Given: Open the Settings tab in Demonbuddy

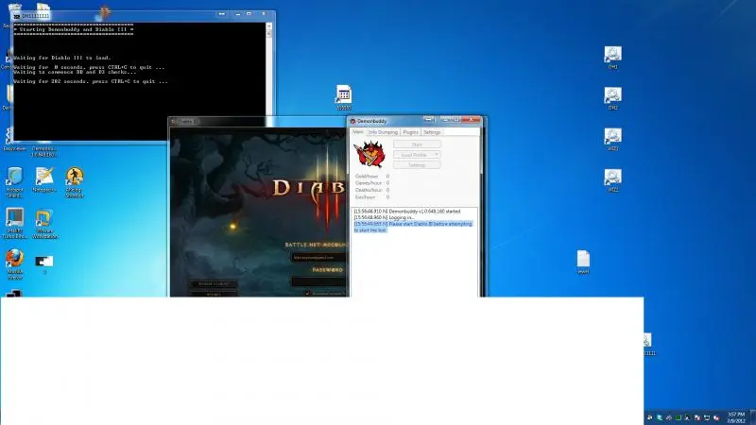Looking at the screenshot, I should [x=432, y=132].
